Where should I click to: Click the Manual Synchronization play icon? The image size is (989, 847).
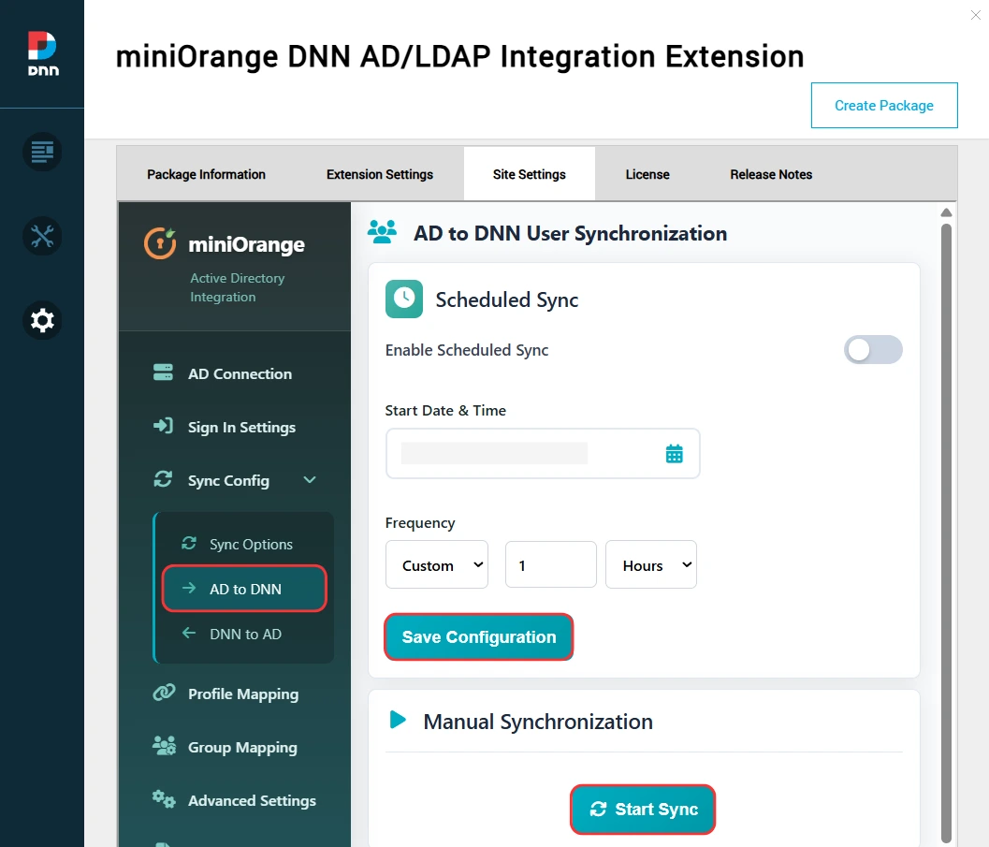(398, 720)
